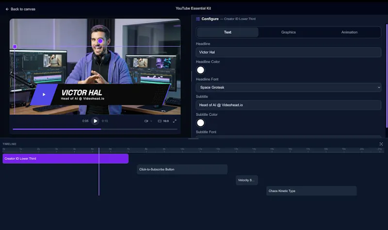Click the 0:05 current time text
The width and height of the screenshot is (388, 230).
pos(85,121)
